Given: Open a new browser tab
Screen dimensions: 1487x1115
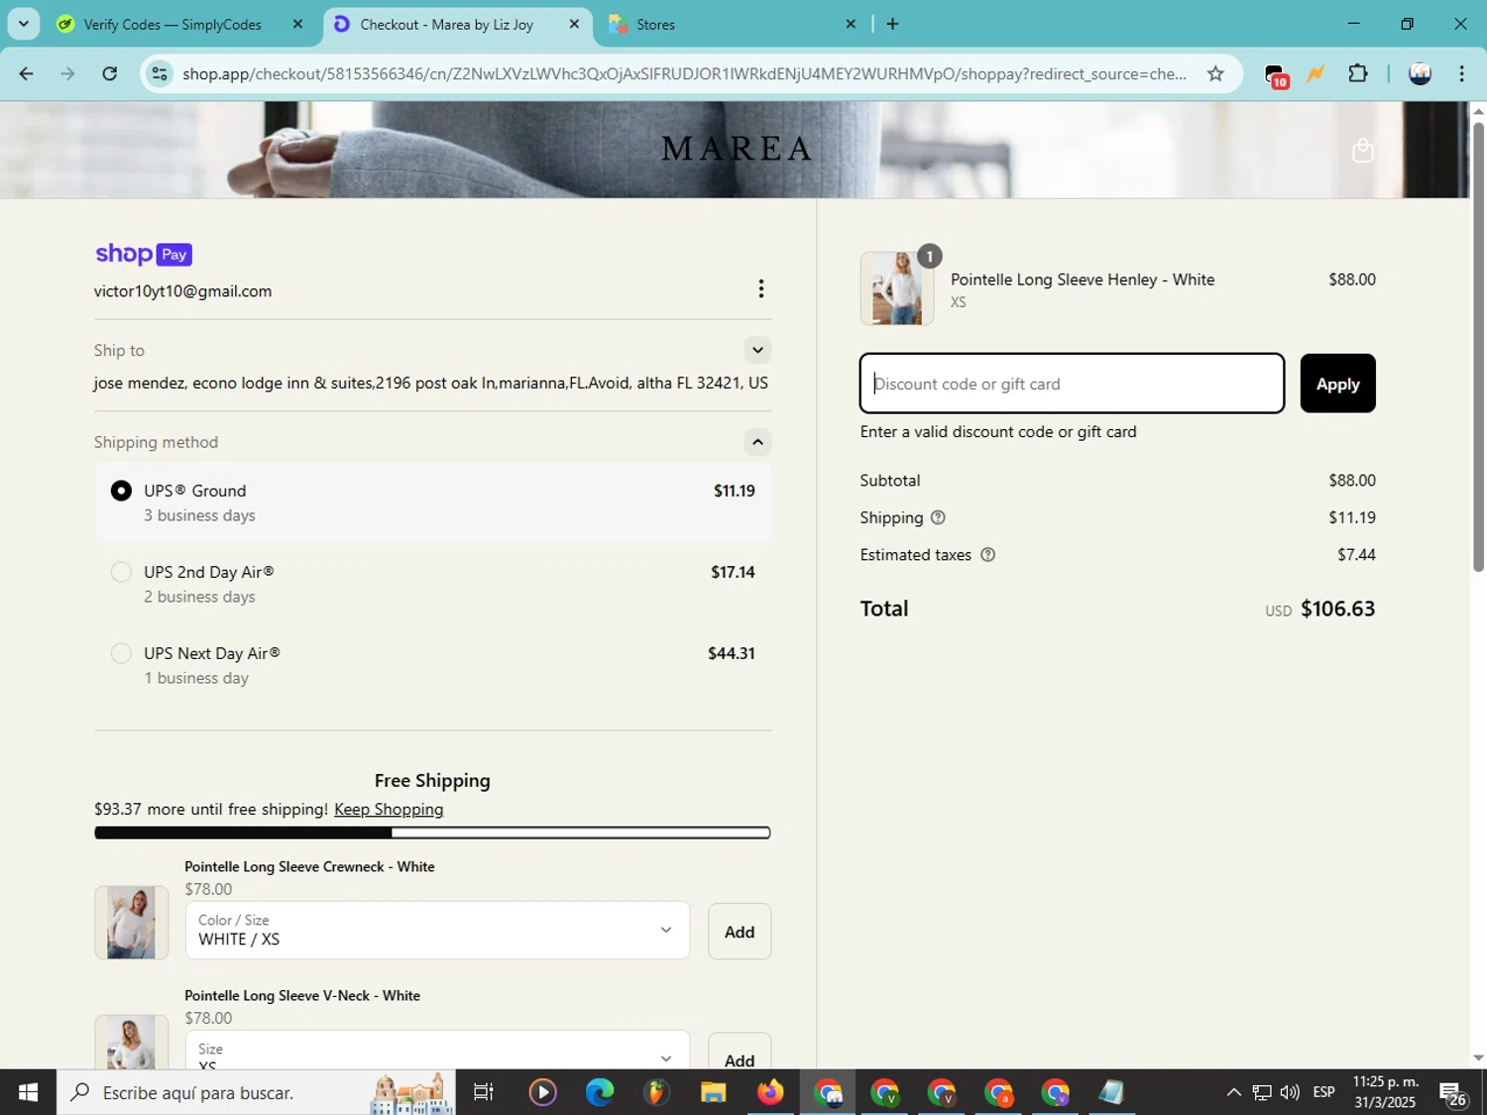Looking at the screenshot, I should tap(892, 24).
